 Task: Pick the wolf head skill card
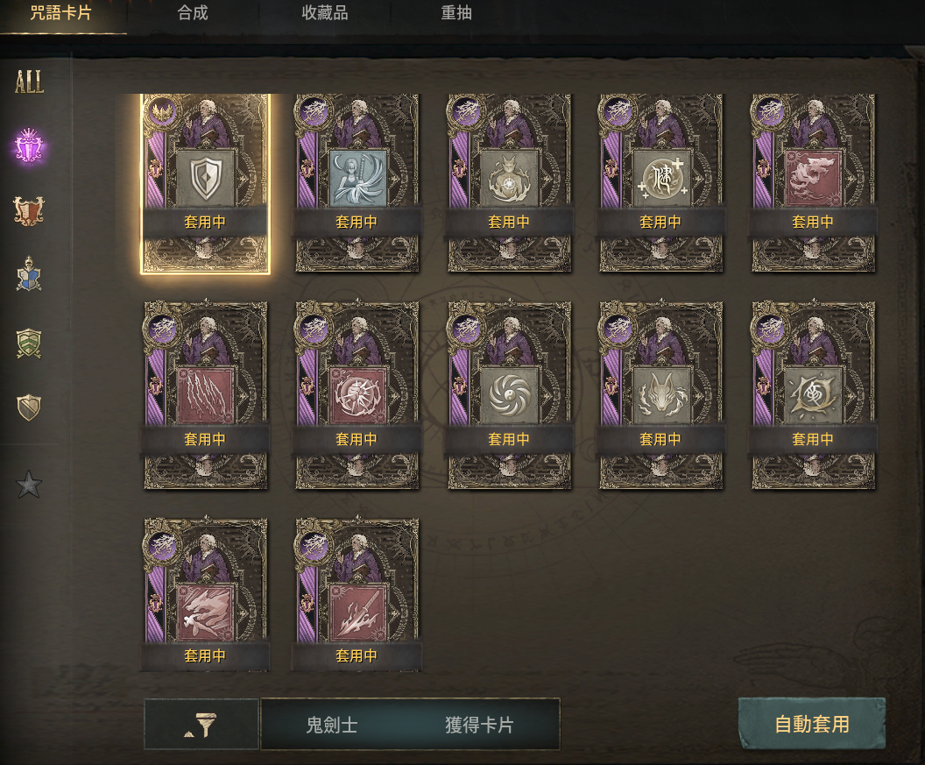(660, 395)
